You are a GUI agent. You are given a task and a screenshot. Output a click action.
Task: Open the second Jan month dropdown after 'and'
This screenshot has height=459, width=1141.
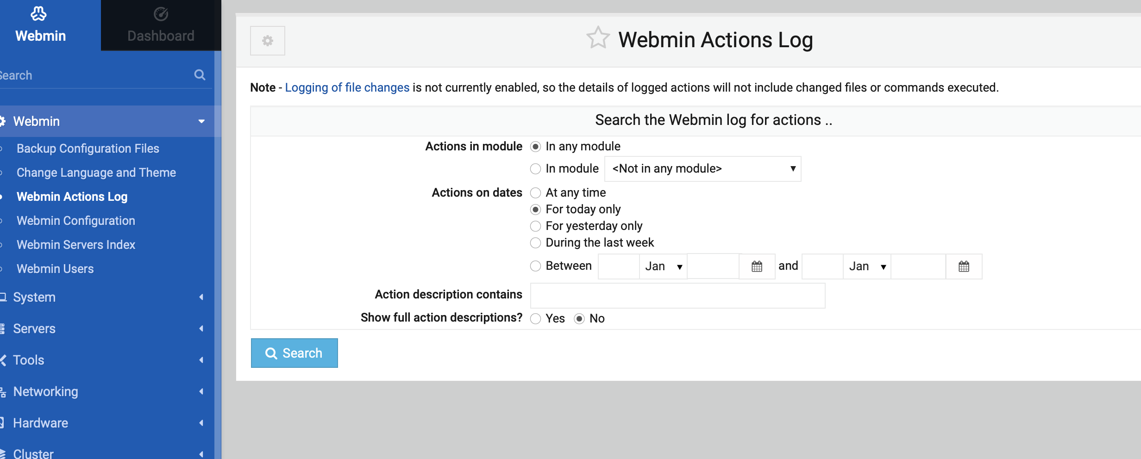pos(867,267)
